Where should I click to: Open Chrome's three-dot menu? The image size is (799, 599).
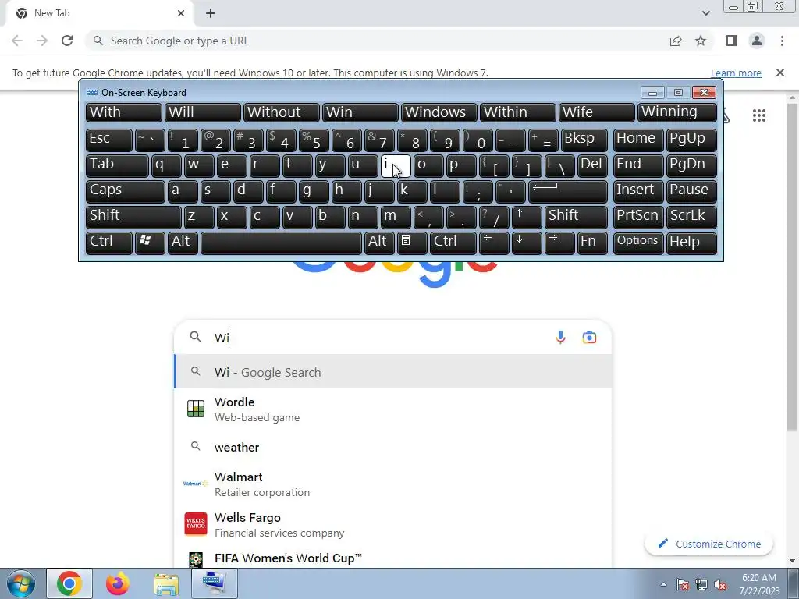pyautogui.click(x=782, y=41)
